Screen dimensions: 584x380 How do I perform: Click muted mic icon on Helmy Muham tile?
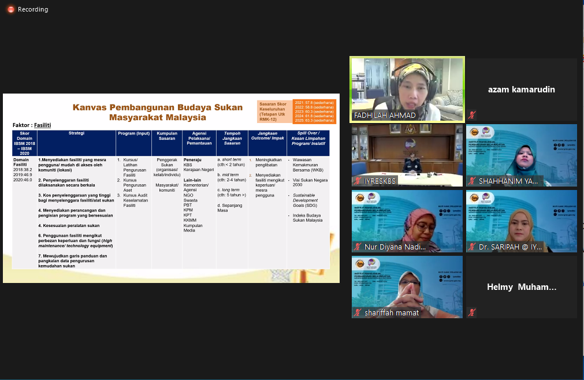pyautogui.click(x=472, y=312)
